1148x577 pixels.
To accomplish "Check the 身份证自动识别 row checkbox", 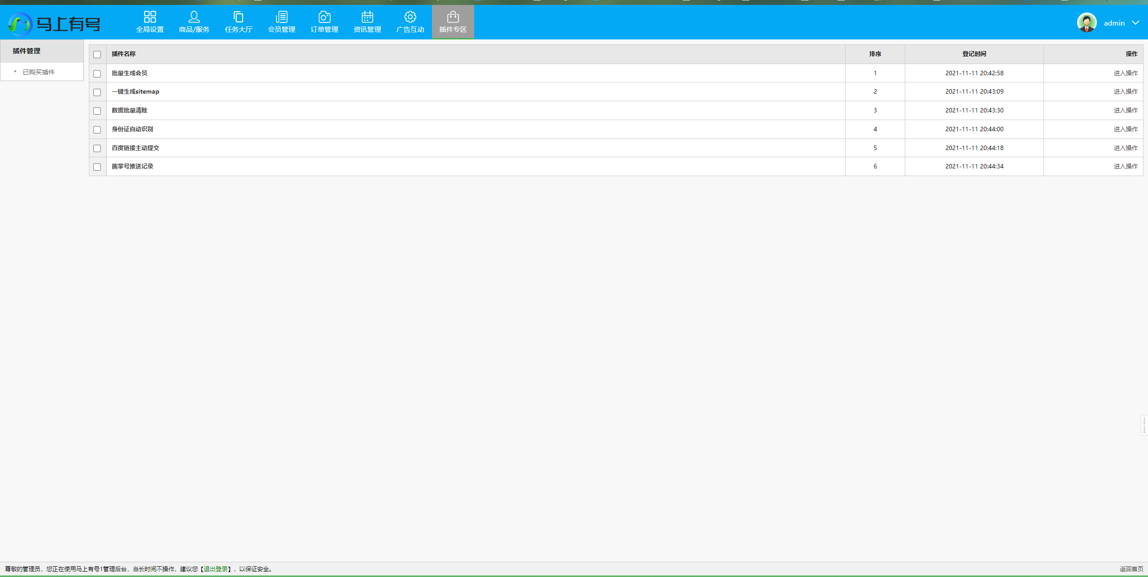I will (x=97, y=129).
